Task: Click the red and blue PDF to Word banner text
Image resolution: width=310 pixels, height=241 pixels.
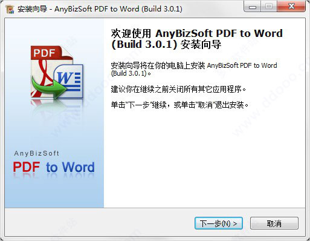Action: 54,167
